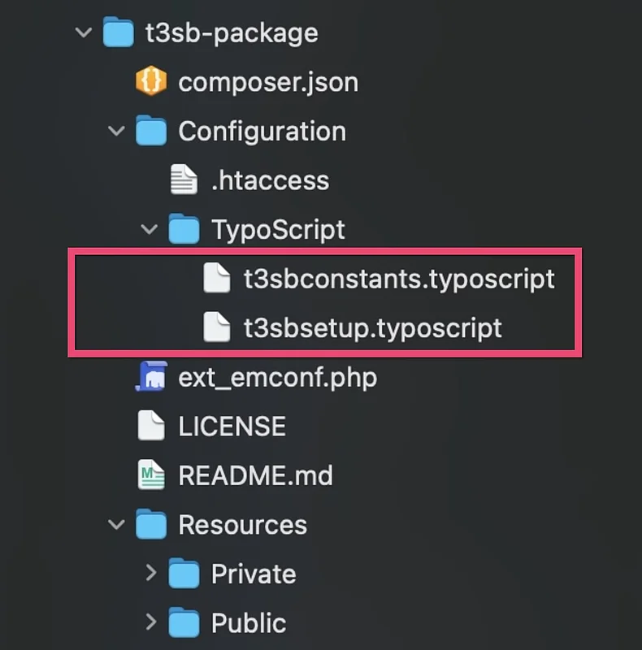Image resolution: width=642 pixels, height=650 pixels.
Task: Collapse the t3sb-package root folder
Action: (x=84, y=33)
